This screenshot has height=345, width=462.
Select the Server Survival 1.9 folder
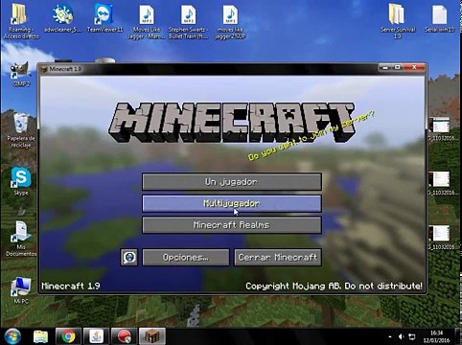398,21
